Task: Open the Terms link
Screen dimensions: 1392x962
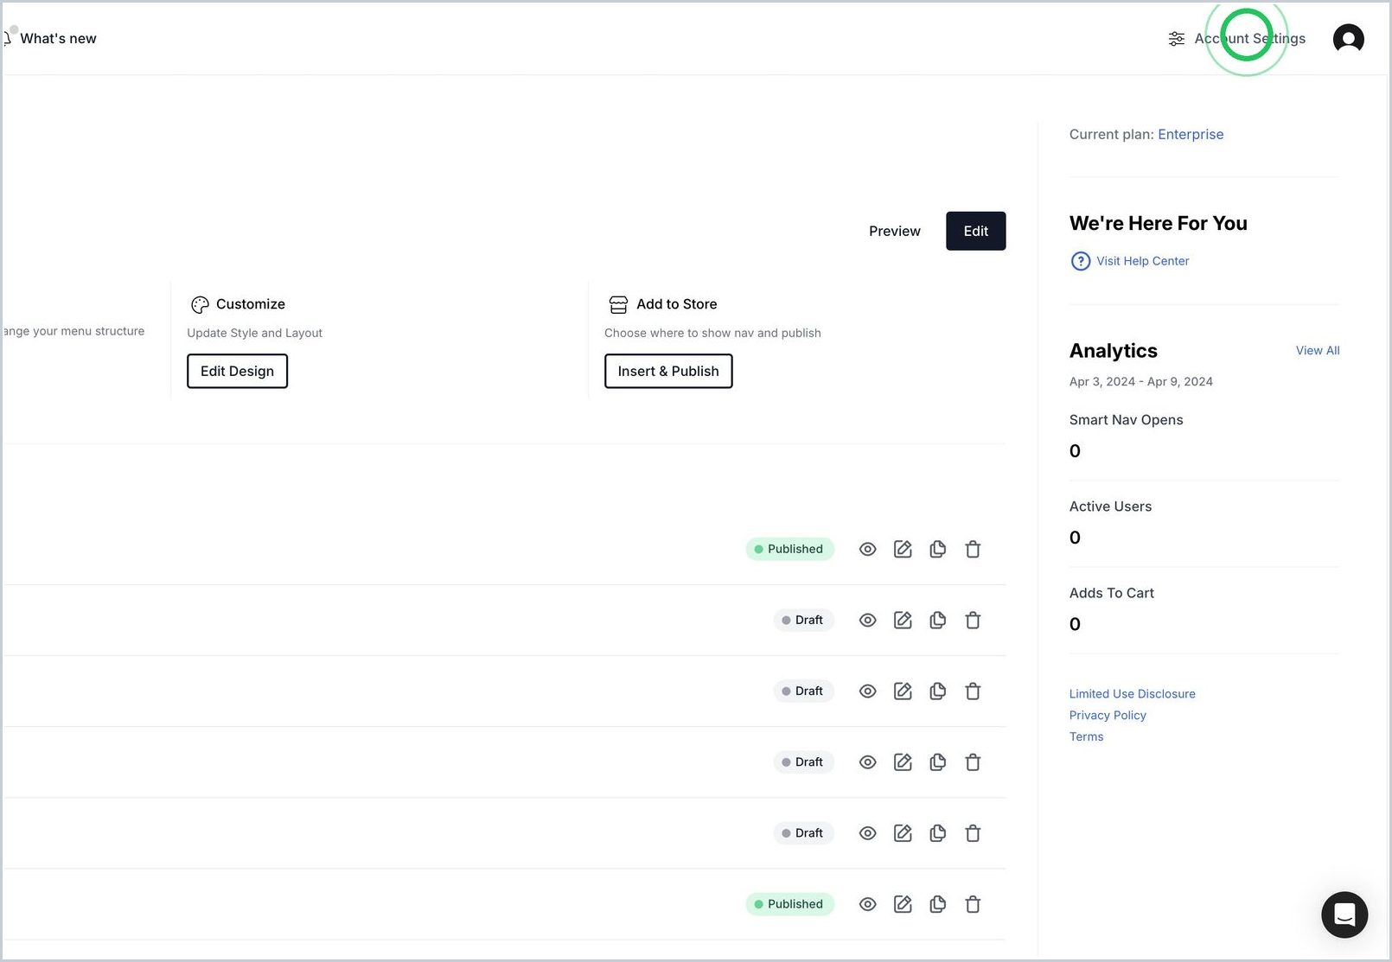Action: click(1086, 736)
